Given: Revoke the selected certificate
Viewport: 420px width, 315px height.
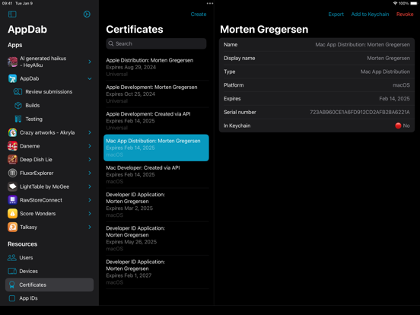Looking at the screenshot, I should click(405, 14).
